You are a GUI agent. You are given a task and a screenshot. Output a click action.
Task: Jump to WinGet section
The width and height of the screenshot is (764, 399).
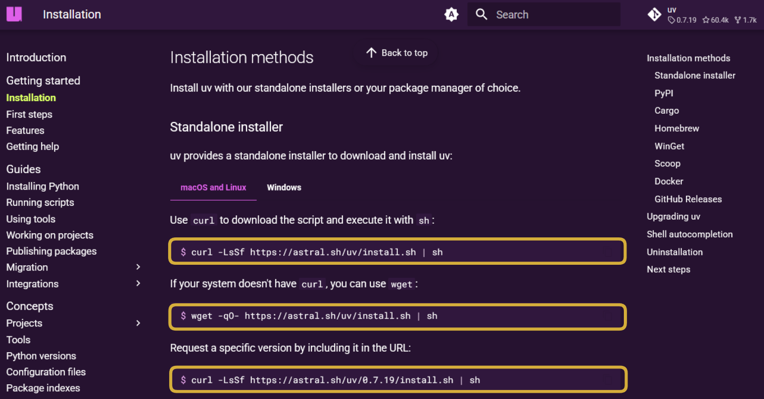(x=669, y=146)
